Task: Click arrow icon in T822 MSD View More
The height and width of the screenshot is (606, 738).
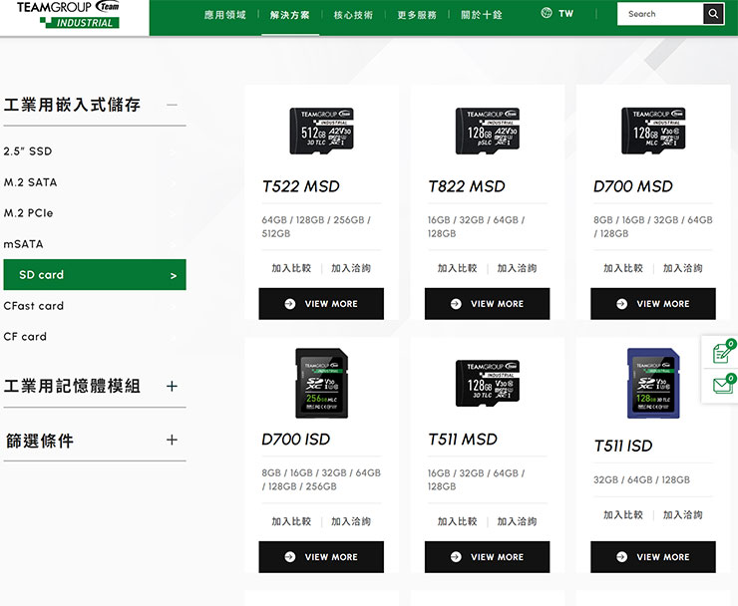Action: click(x=456, y=304)
